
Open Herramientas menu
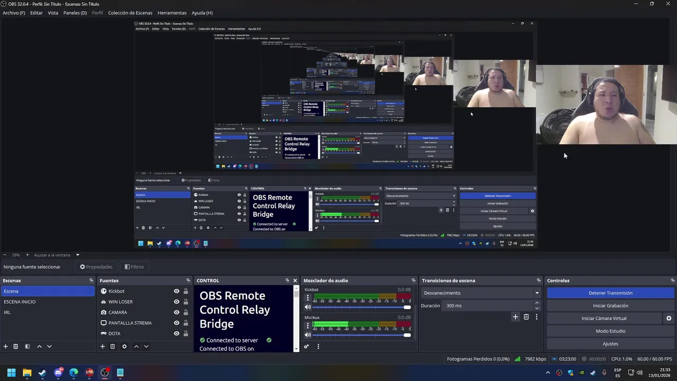click(172, 13)
